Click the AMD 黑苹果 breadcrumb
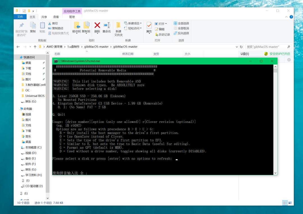 (54, 47)
